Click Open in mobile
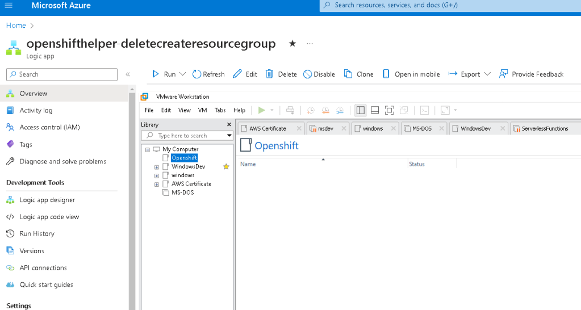581x310 pixels. pyautogui.click(x=411, y=74)
